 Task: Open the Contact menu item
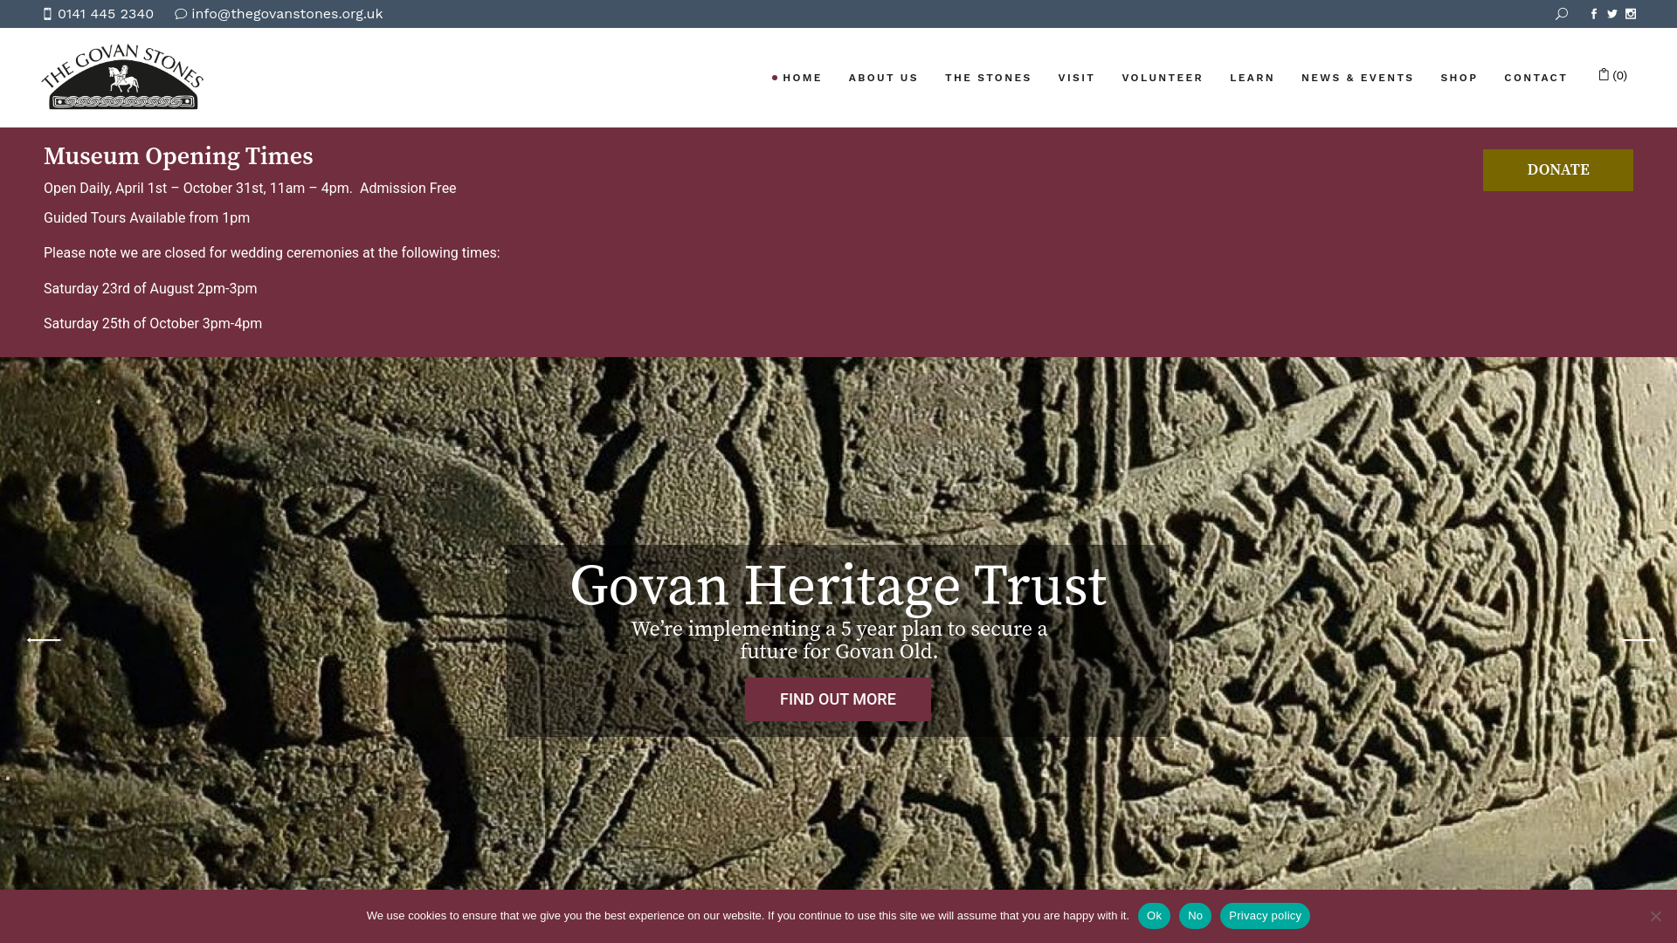tap(1536, 78)
